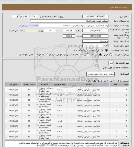Click the واحد شمارش column header

pos(60,84)
